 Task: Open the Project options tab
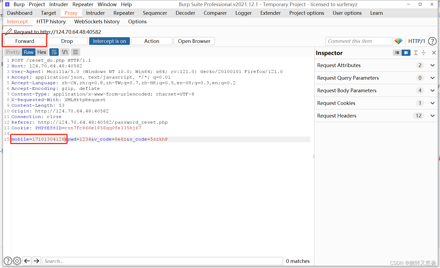tap(307, 13)
